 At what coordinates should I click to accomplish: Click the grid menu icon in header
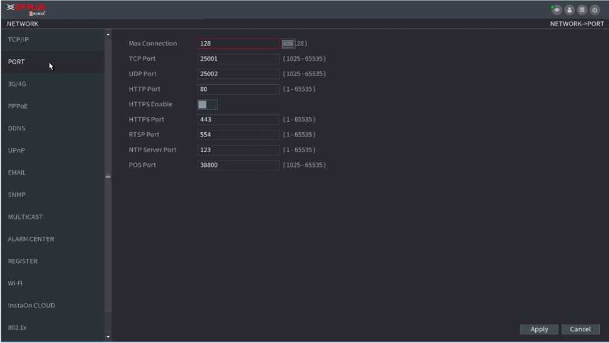[x=582, y=10]
